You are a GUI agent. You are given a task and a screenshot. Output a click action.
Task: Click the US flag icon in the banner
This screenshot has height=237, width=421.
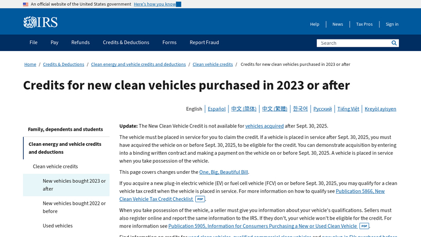click(26, 4)
